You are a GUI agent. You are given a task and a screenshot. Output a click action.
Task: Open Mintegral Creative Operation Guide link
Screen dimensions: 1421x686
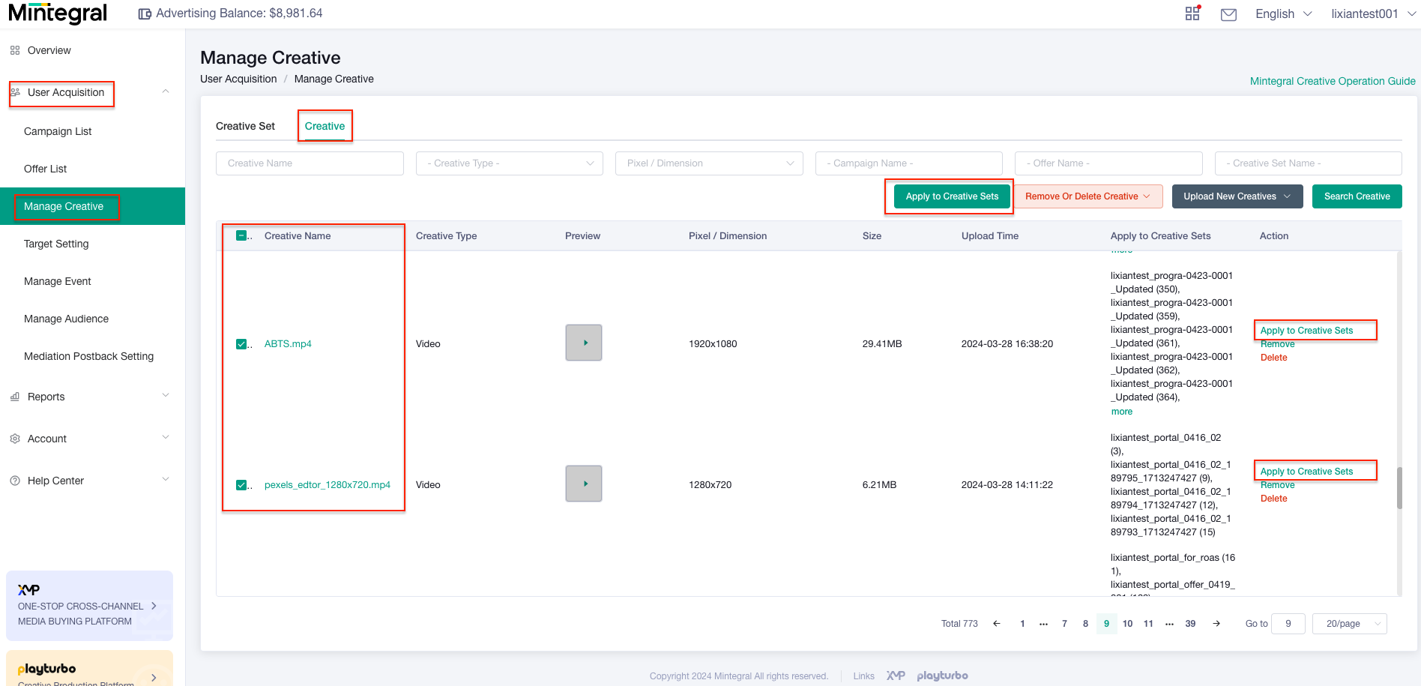(1333, 81)
